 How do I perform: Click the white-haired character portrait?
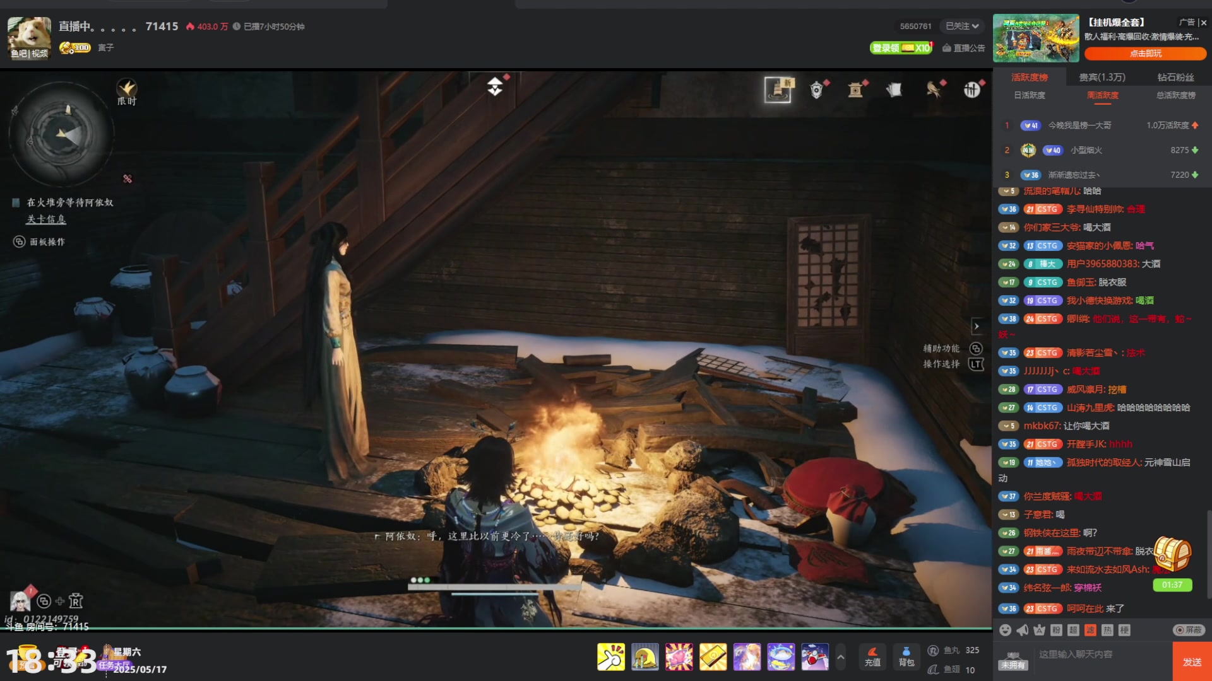[x=20, y=601]
